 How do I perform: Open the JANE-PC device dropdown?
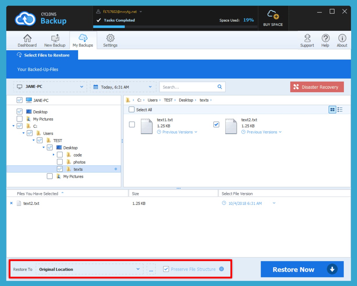pos(50,87)
